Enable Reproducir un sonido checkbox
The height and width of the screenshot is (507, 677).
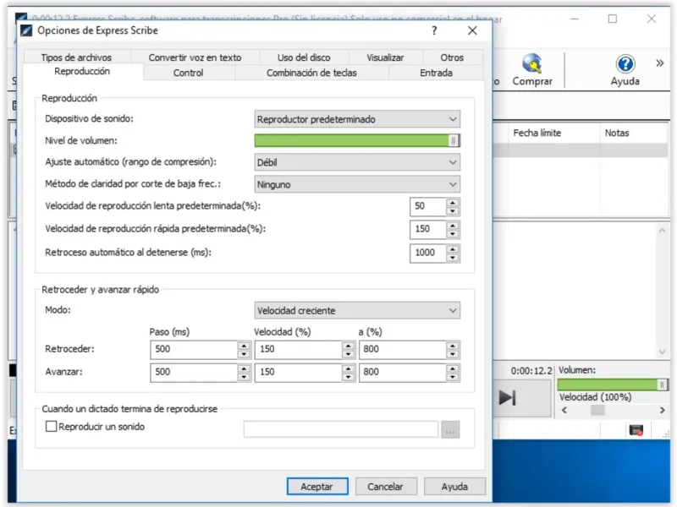[x=51, y=427]
